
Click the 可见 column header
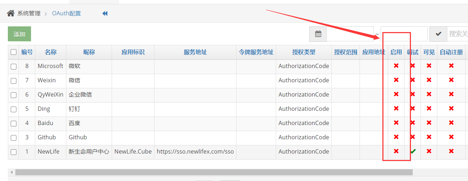pos(429,52)
